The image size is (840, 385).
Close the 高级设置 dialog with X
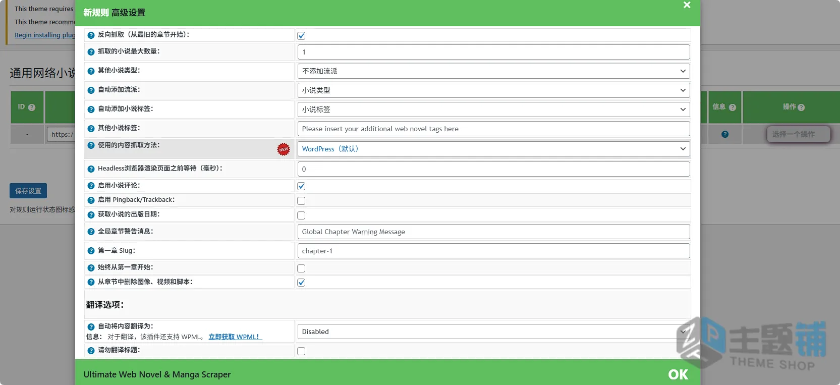[687, 5]
